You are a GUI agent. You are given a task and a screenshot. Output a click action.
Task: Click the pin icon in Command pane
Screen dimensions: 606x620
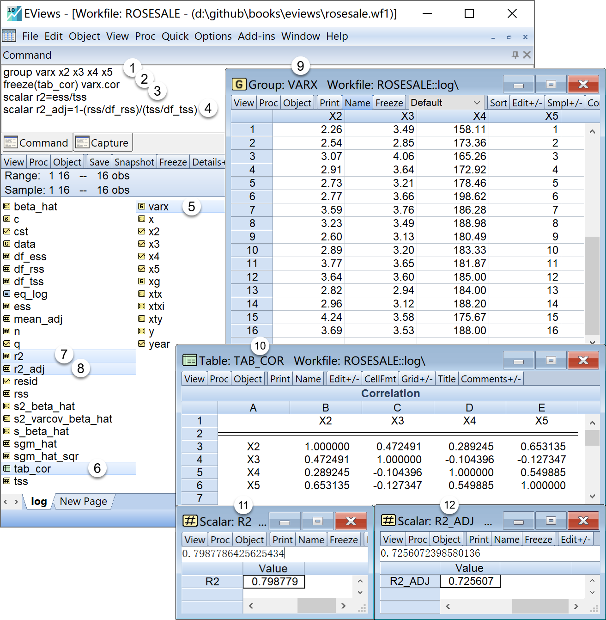pyautogui.click(x=515, y=55)
